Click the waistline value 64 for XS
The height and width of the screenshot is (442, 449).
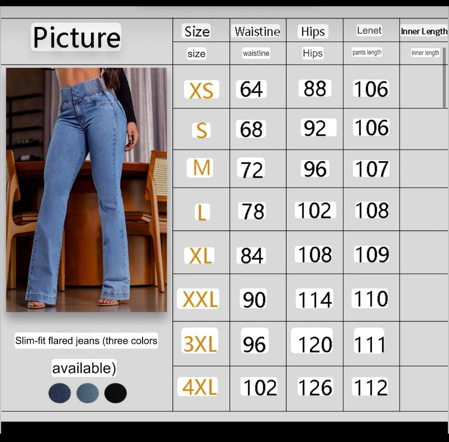[x=252, y=89]
